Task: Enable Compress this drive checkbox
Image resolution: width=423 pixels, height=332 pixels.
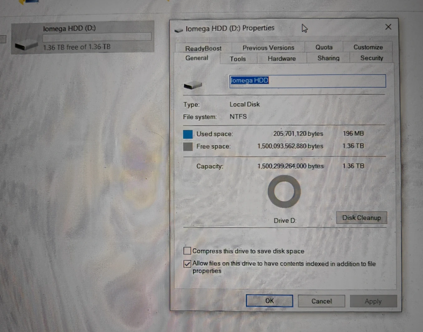Action: pos(187,251)
